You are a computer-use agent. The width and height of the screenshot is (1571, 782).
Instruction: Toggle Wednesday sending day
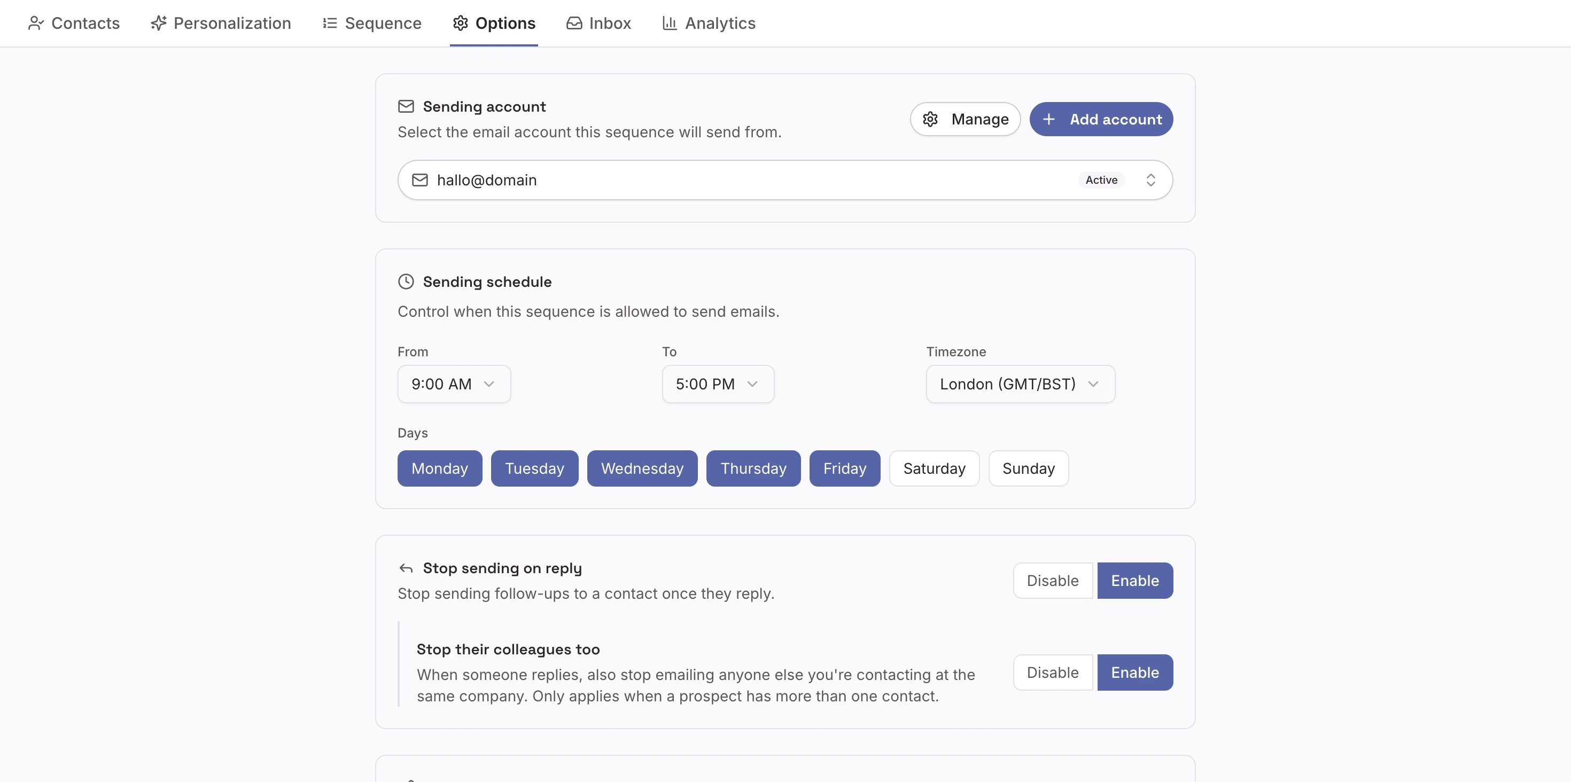click(x=642, y=468)
